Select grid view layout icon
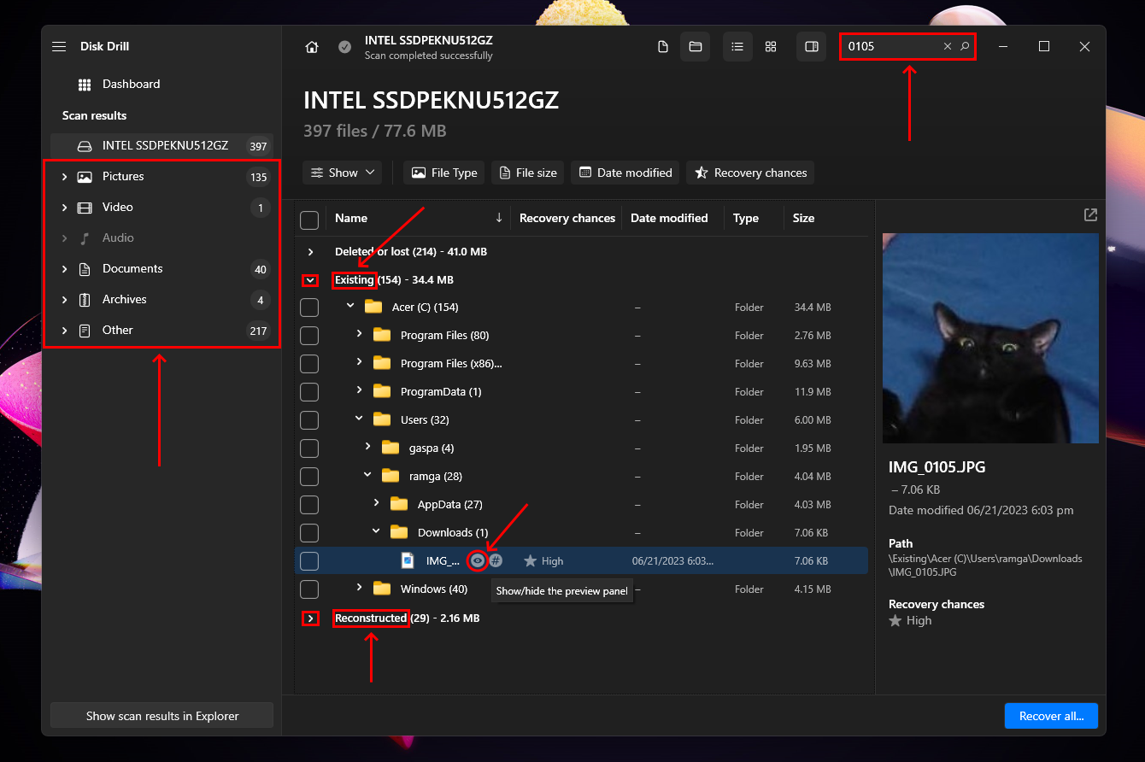This screenshot has height=762, width=1145. (x=770, y=47)
